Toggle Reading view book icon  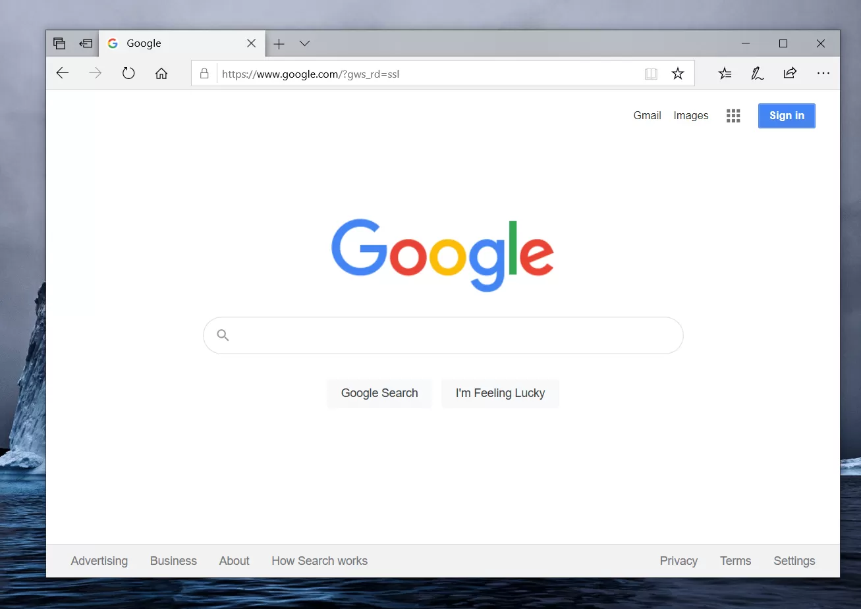(651, 74)
